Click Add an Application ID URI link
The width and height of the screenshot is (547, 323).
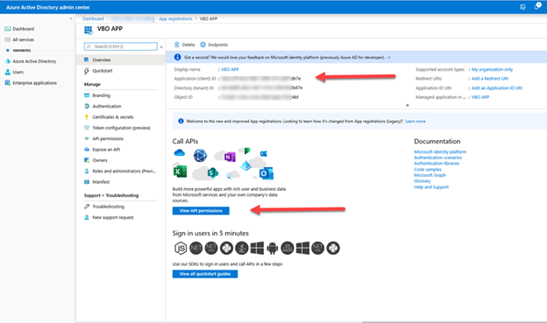[497, 88]
